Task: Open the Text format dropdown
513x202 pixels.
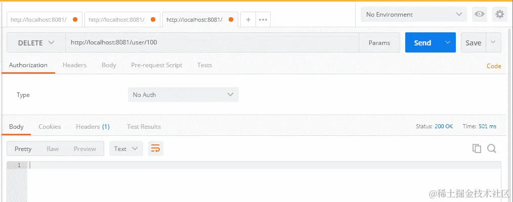Action: coord(126,149)
